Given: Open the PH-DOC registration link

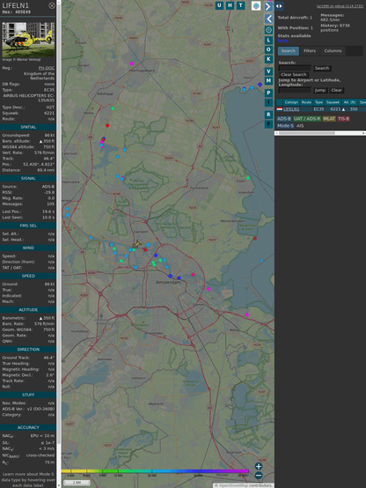Looking at the screenshot, I should point(47,68).
